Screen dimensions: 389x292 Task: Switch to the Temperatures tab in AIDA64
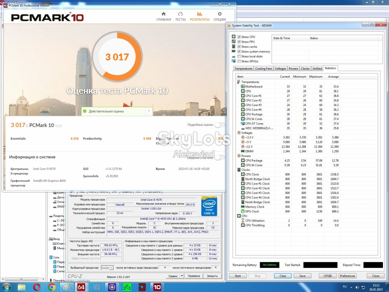pos(244,68)
